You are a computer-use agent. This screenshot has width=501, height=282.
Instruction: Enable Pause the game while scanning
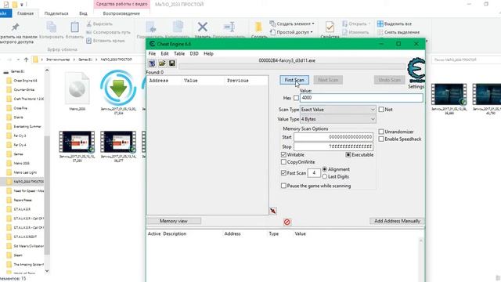283,186
